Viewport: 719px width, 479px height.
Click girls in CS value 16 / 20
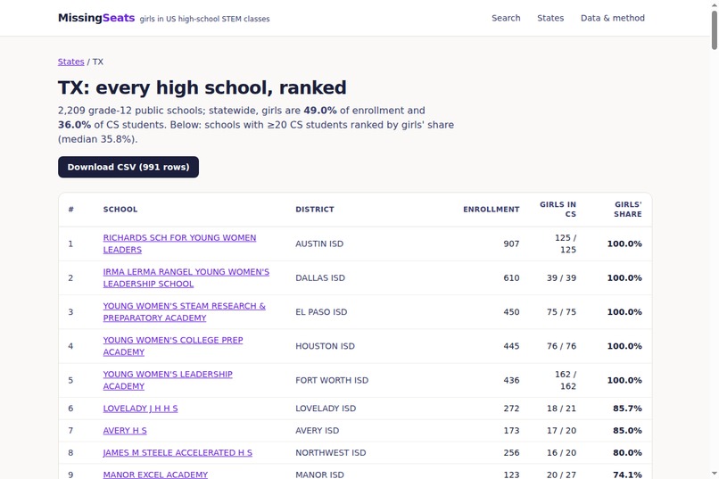pyautogui.click(x=561, y=453)
